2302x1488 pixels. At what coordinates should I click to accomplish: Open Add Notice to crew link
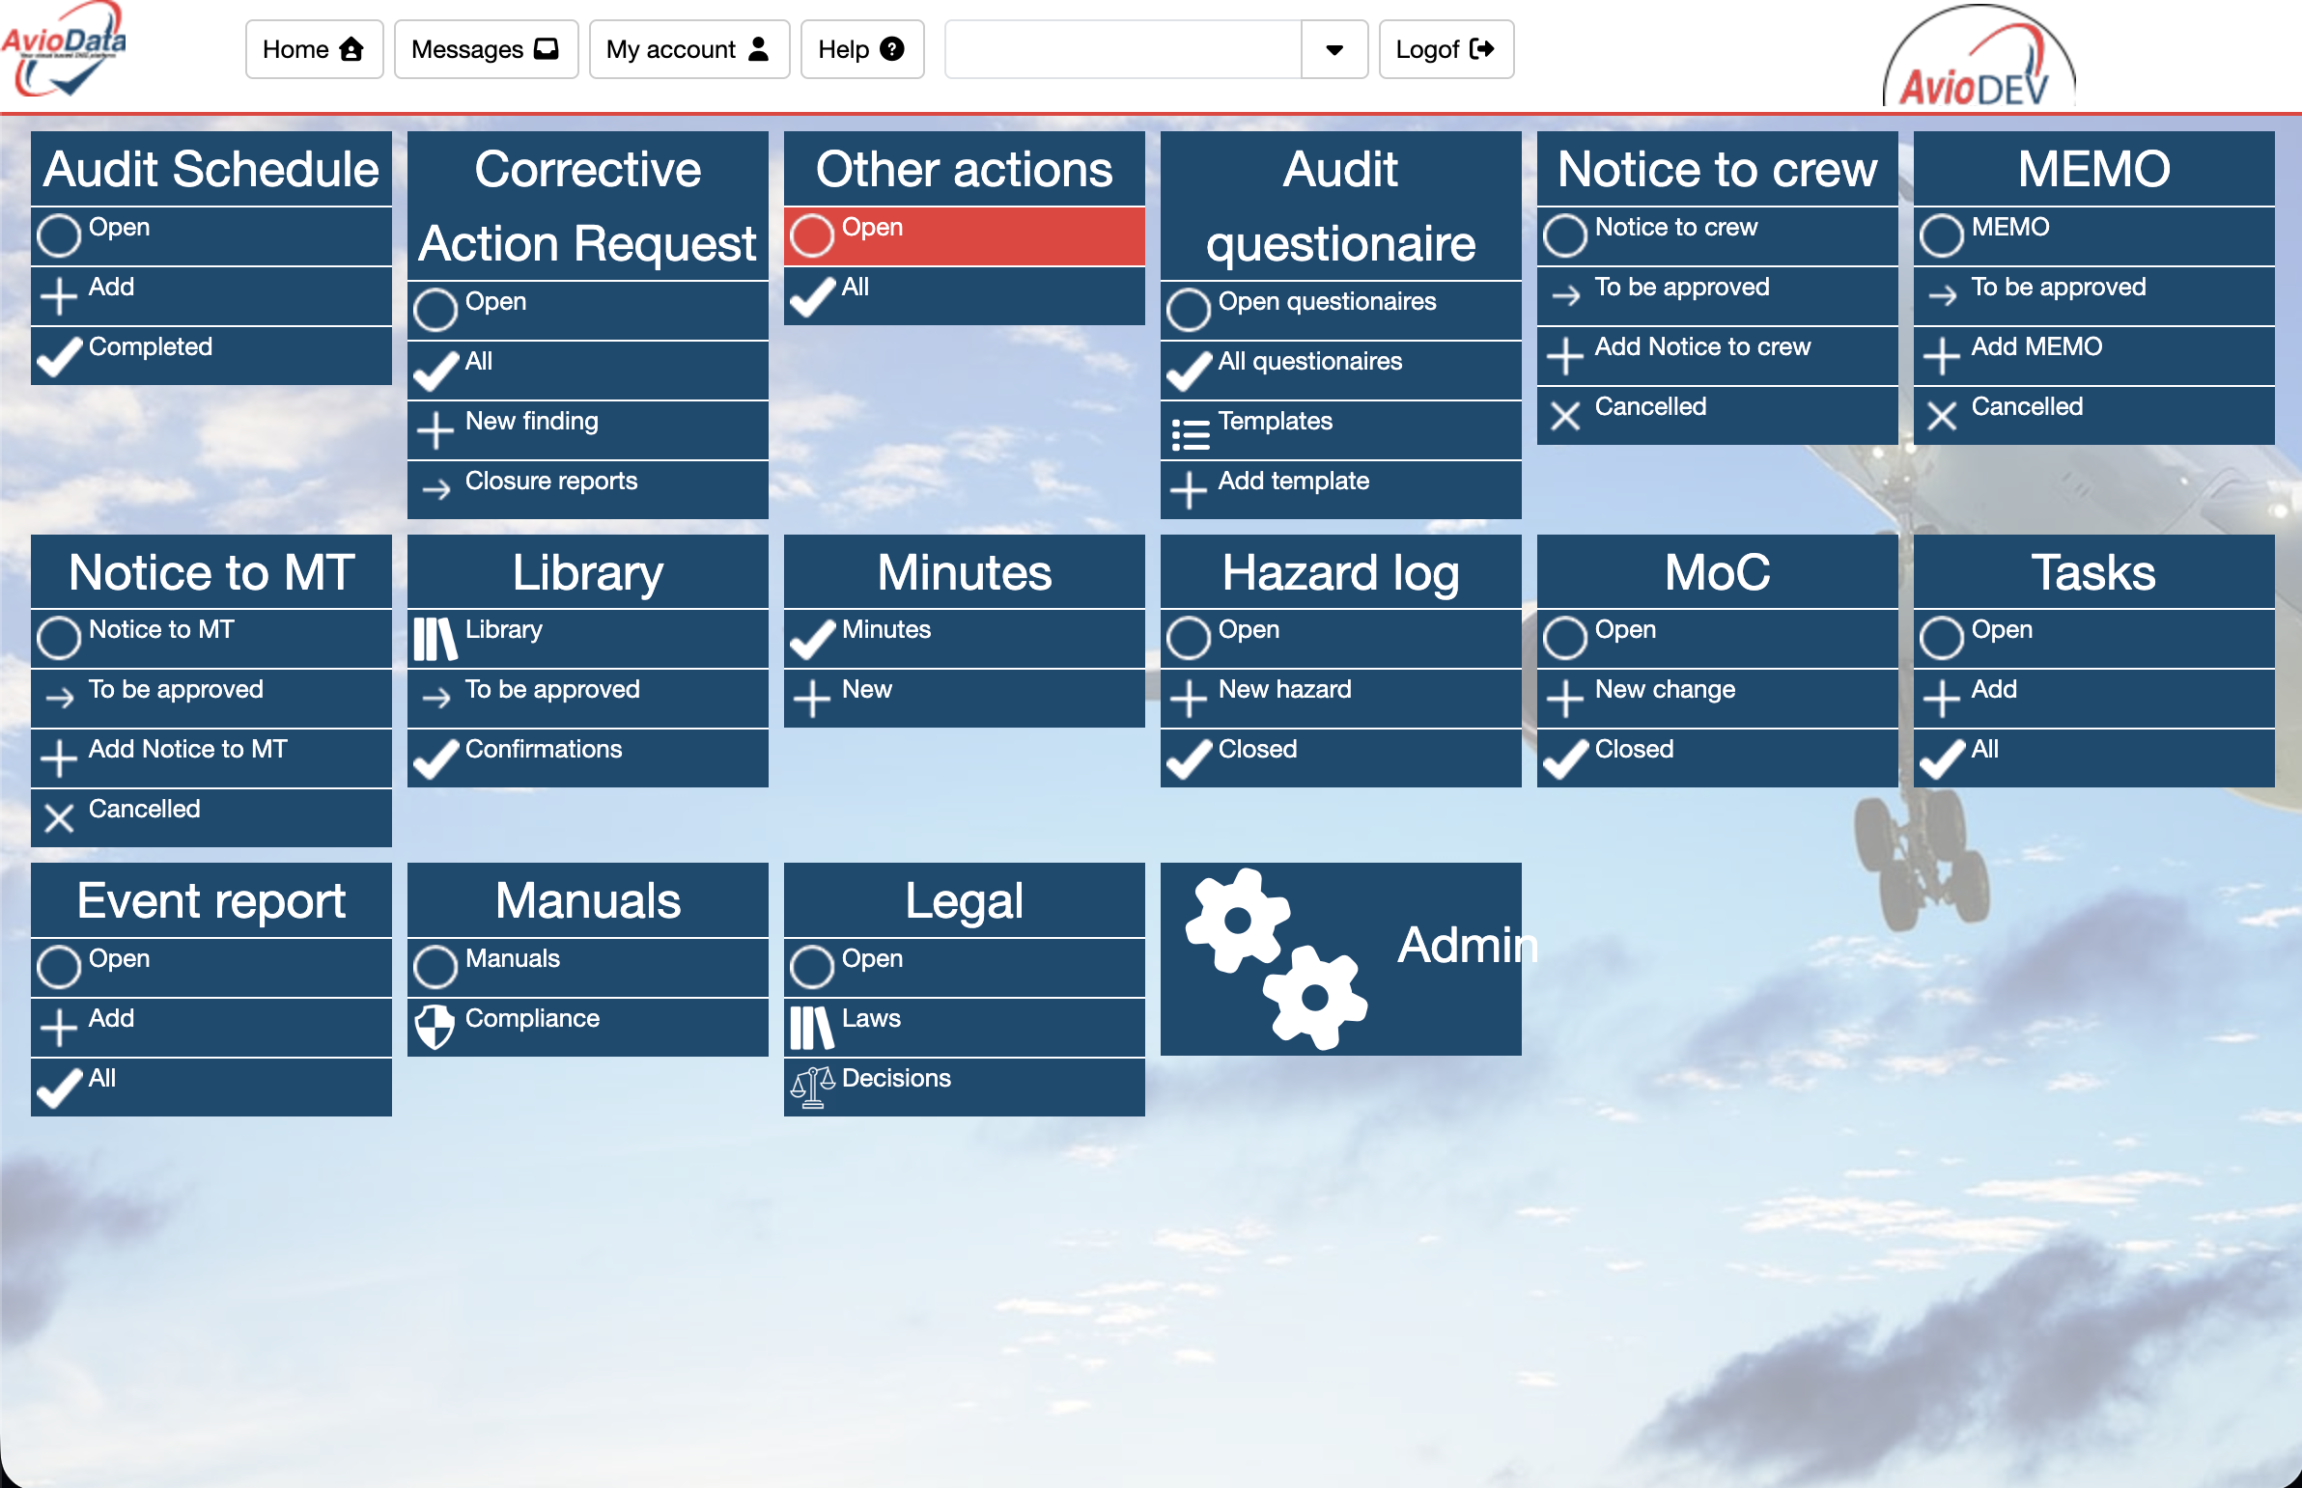[x=1701, y=346]
